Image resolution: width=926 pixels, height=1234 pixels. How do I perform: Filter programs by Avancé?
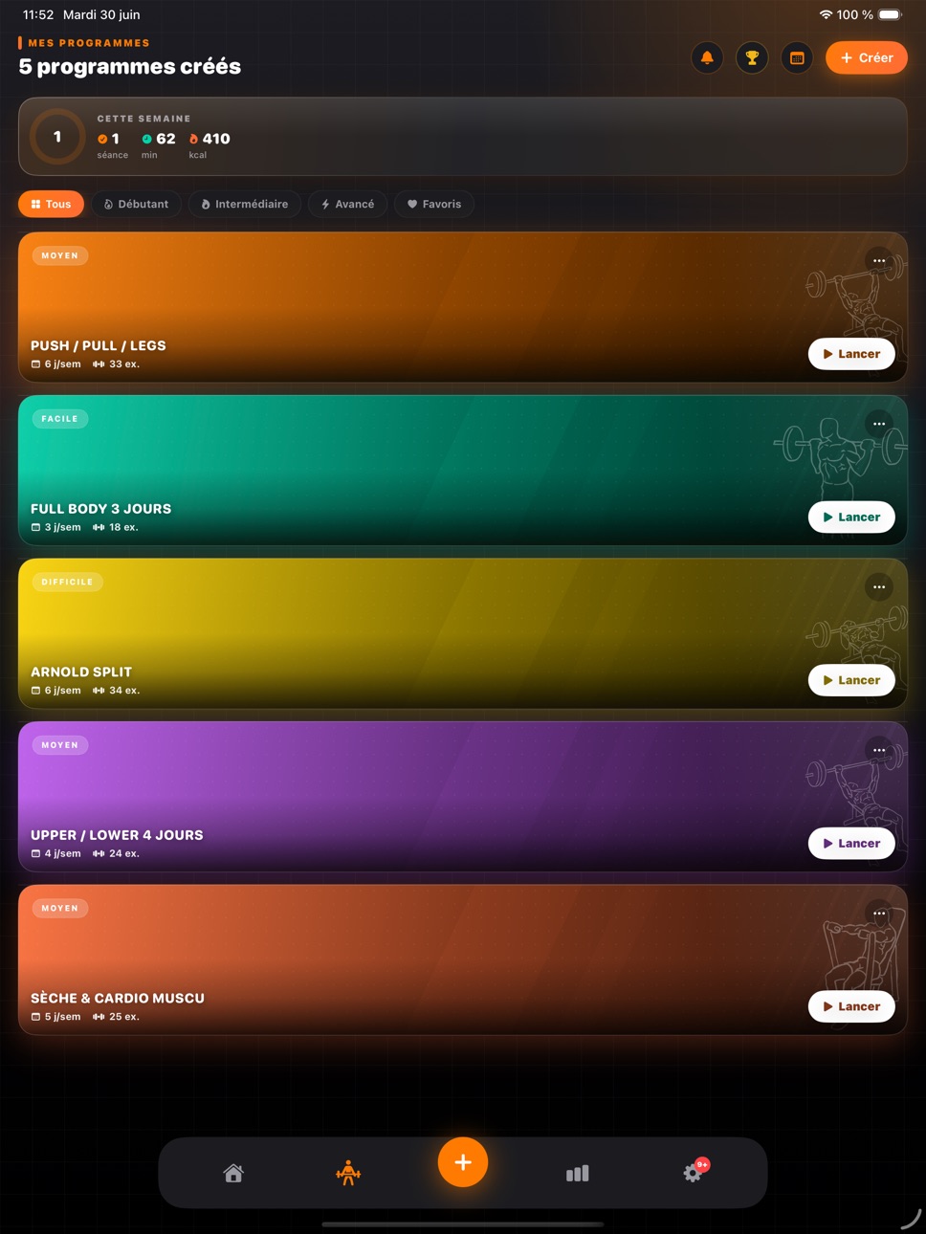[x=348, y=204]
